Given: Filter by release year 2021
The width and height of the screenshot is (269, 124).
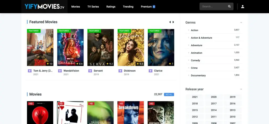Looking at the screenshot, I should click(195, 97).
